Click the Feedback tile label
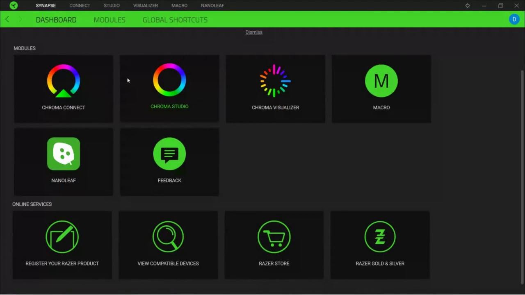The height and width of the screenshot is (295, 525). pos(169,180)
